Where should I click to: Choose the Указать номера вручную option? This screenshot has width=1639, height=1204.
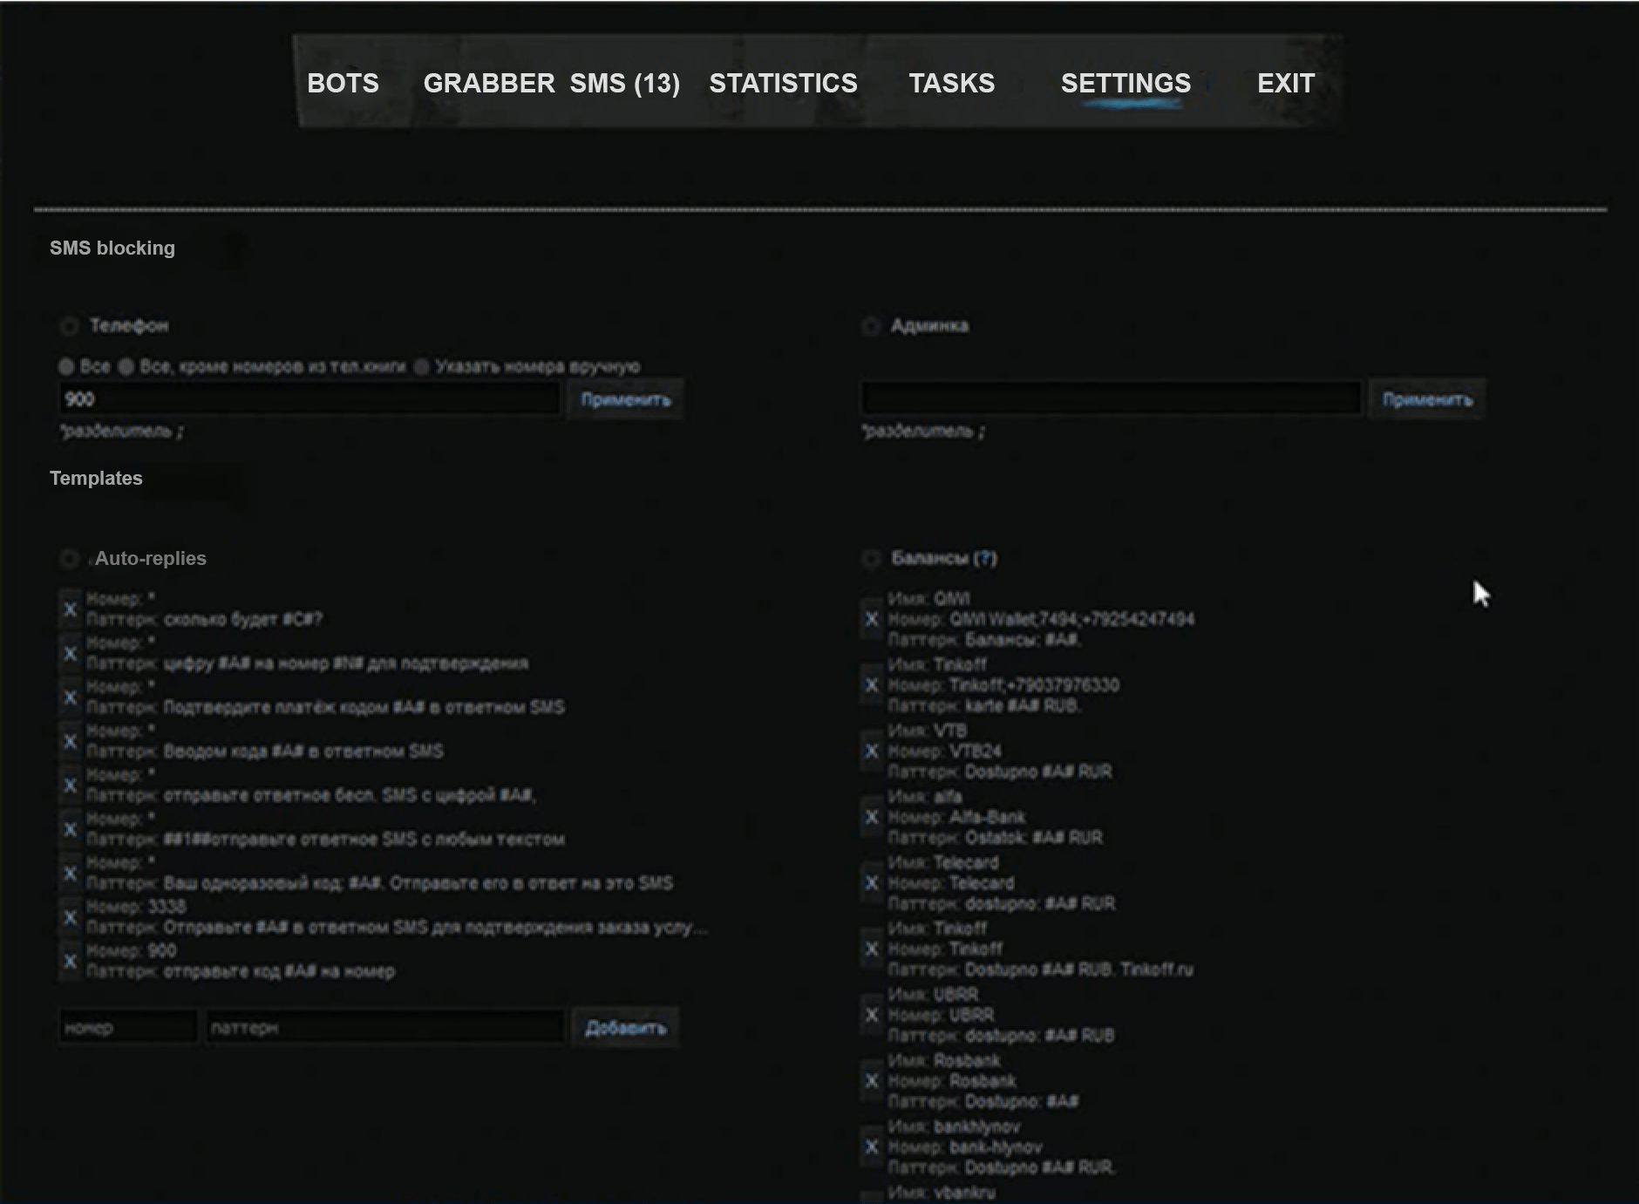[x=422, y=366]
